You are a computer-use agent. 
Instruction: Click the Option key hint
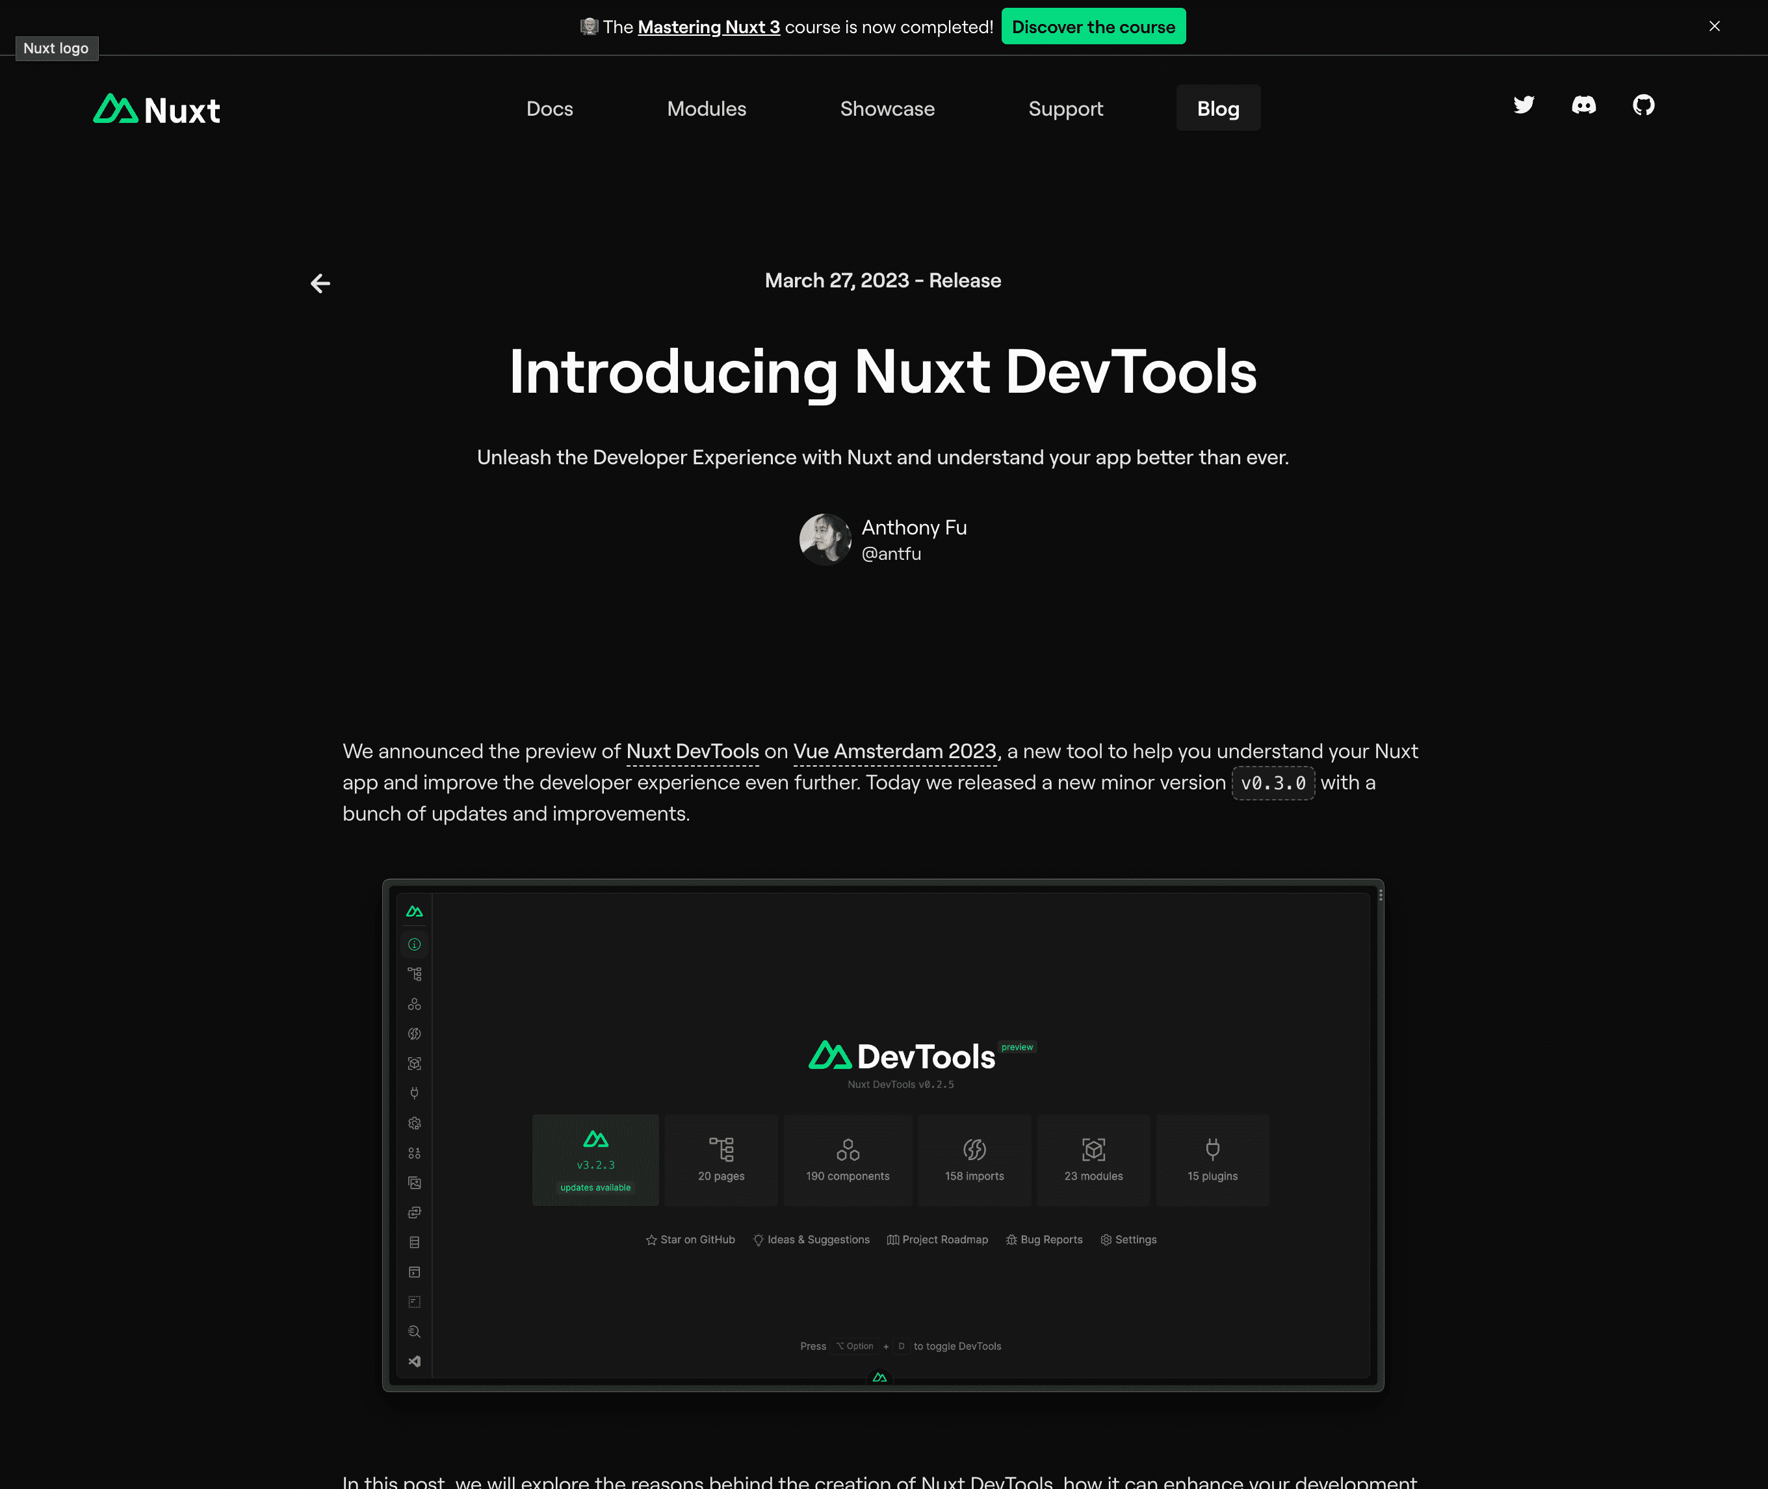[856, 1347]
